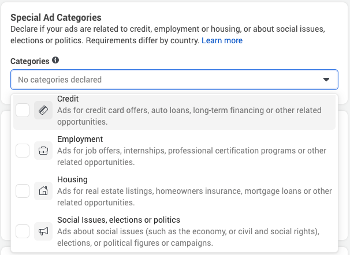
Task: Click the Housing description about real estate
Action: (x=195, y=197)
